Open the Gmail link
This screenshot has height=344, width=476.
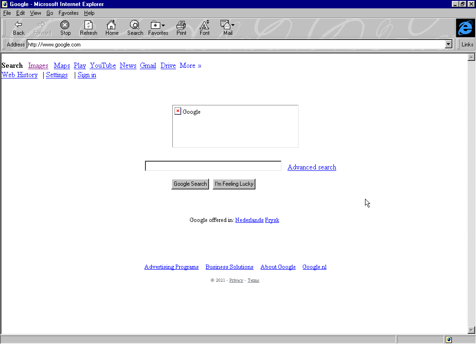[148, 65]
